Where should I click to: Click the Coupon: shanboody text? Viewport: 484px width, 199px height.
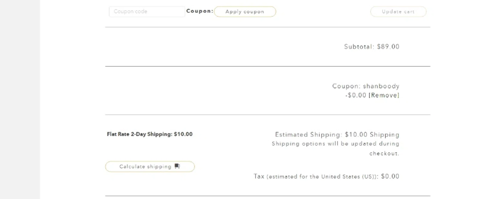(x=366, y=86)
